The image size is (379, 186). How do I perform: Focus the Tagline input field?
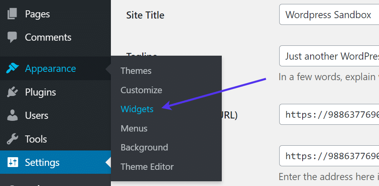tap(329, 56)
